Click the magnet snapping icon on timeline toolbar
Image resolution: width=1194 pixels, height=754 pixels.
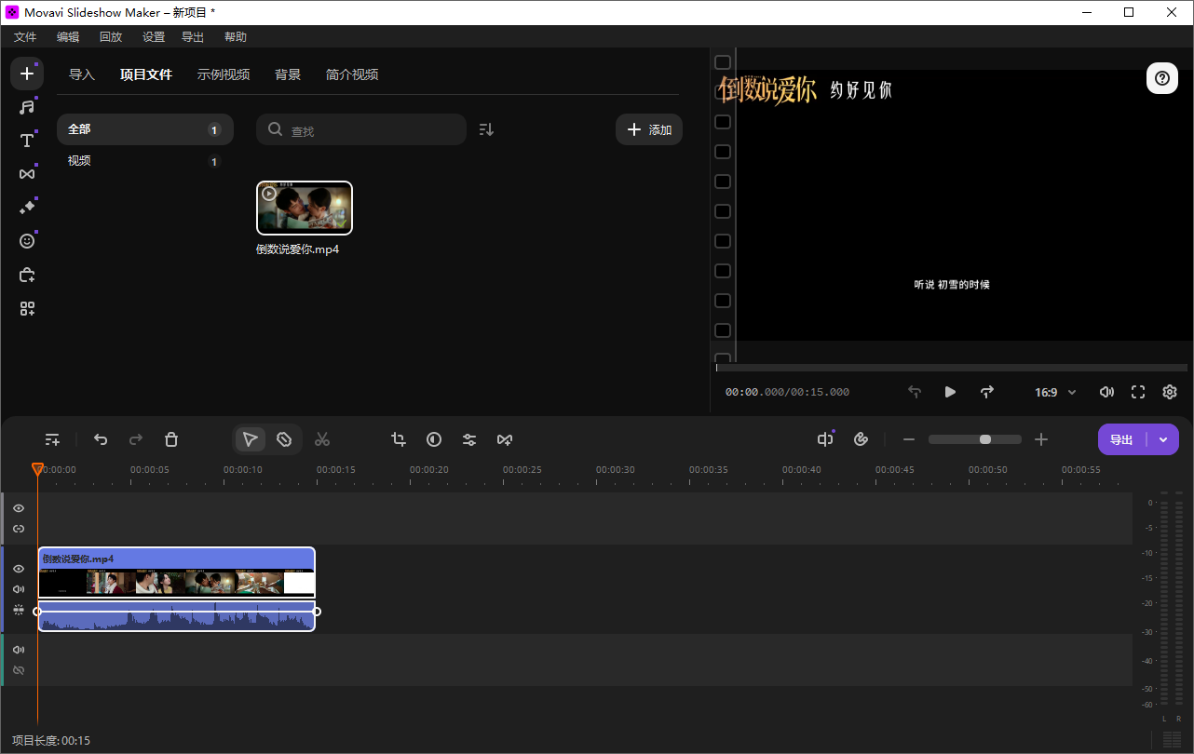coord(861,439)
